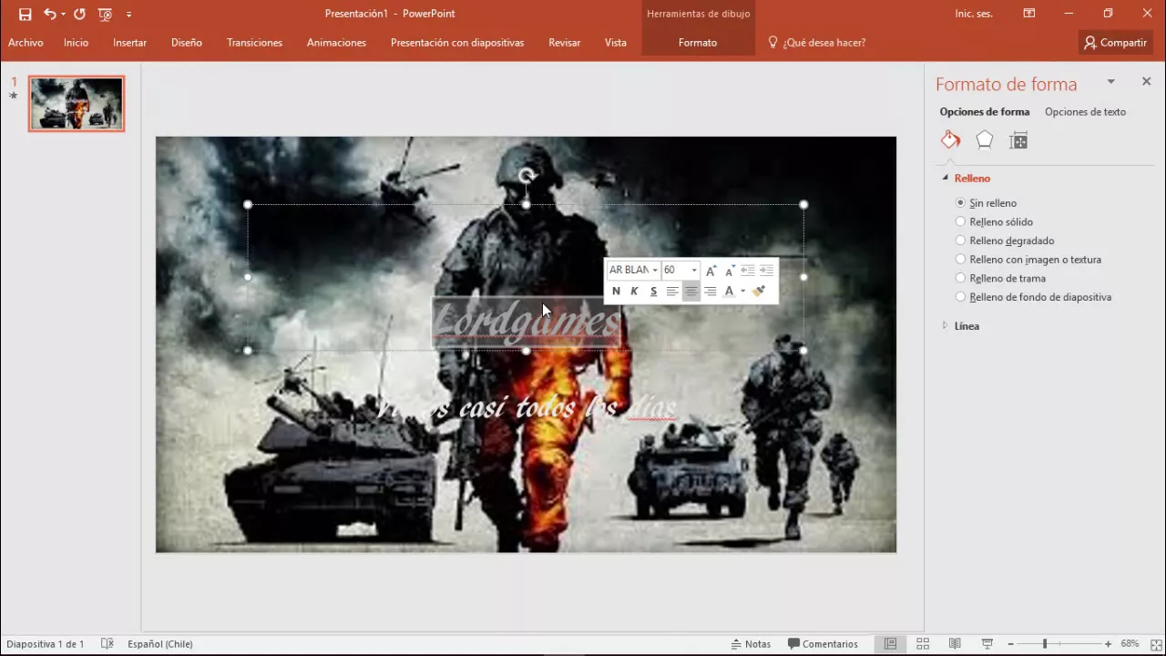The image size is (1166, 656).
Task: Toggle bold (N) in mini toolbar
Action: pyautogui.click(x=616, y=292)
